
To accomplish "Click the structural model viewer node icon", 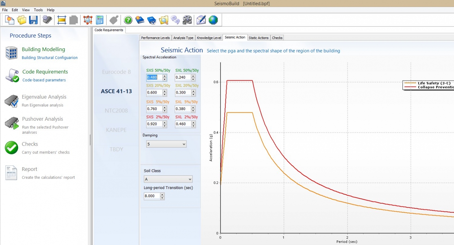I will [88, 20].
